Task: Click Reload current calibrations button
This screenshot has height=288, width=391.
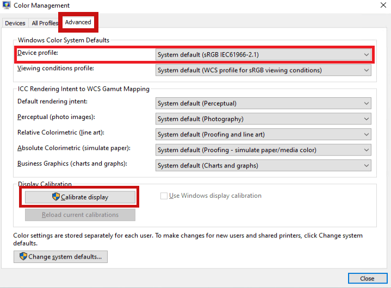Action: 80,215
